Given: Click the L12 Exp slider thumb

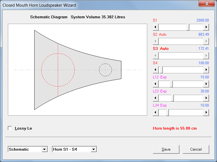Looking at the screenshot, I should tap(171, 84).
